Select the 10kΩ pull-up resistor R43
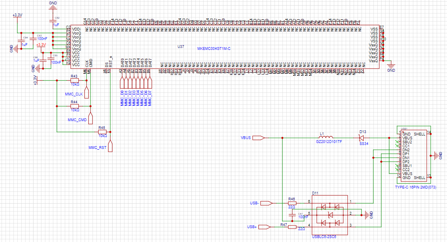 click(74, 80)
